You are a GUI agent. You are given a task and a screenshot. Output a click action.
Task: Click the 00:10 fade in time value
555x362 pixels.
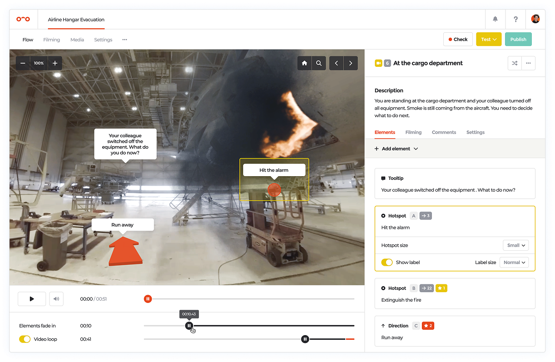pos(86,326)
